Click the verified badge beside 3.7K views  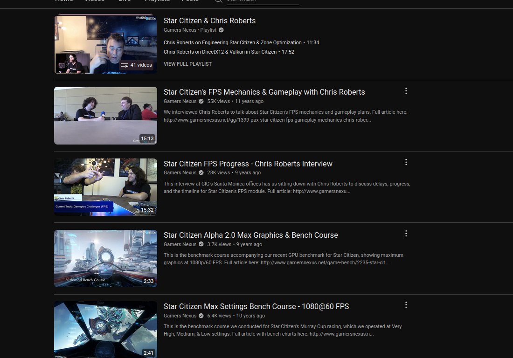(201, 244)
